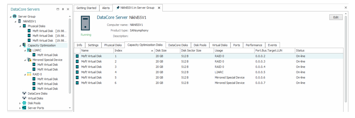Click the Running status label
Screen dimensions: 355x118
(86, 35)
